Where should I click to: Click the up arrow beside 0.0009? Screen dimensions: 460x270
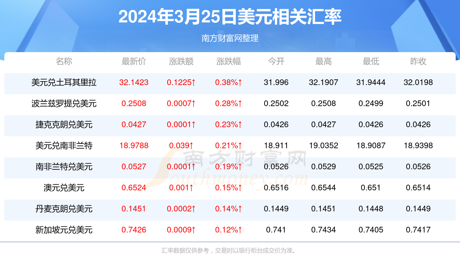point(194,230)
